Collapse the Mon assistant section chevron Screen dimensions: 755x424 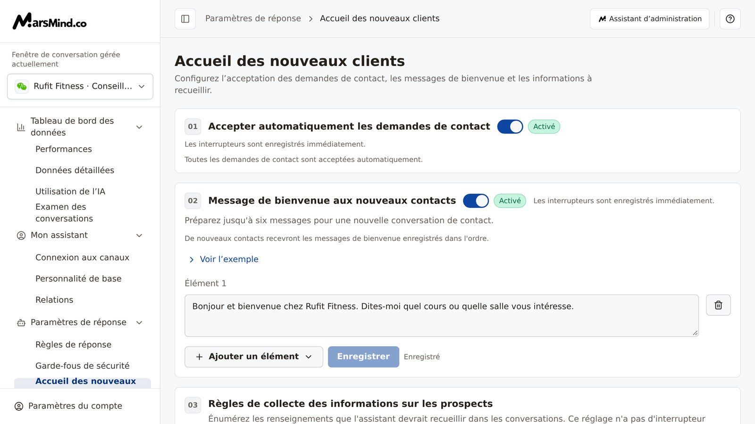tap(139, 236)
